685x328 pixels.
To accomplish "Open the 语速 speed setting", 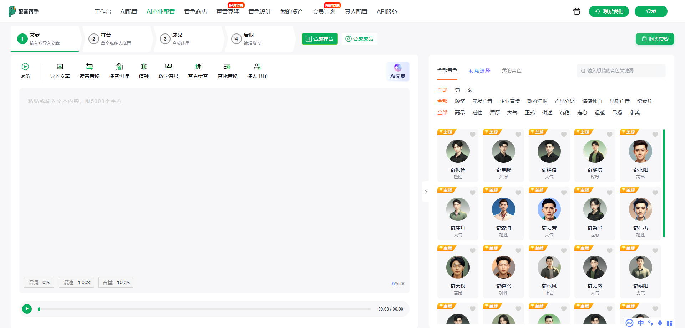I will (x=76, y=282).
